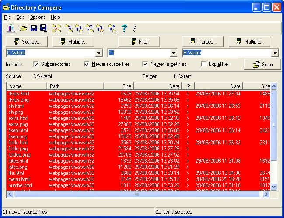The height and width of the screenshot is (218, 284).
Task: Click in the source path field D:\xitami
Action: [51, 53]
